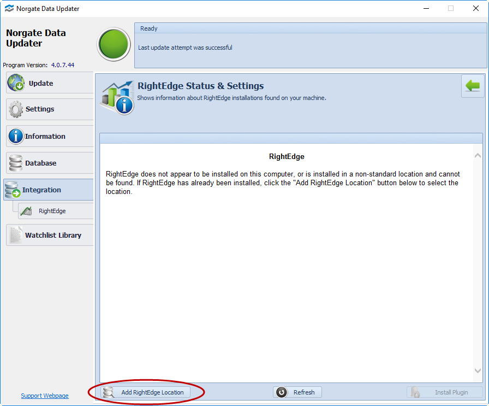The width and height of the screenshot is (489, 406).
Task: Click the RightEdge Status chart info icon
Action: coord(117,98)
